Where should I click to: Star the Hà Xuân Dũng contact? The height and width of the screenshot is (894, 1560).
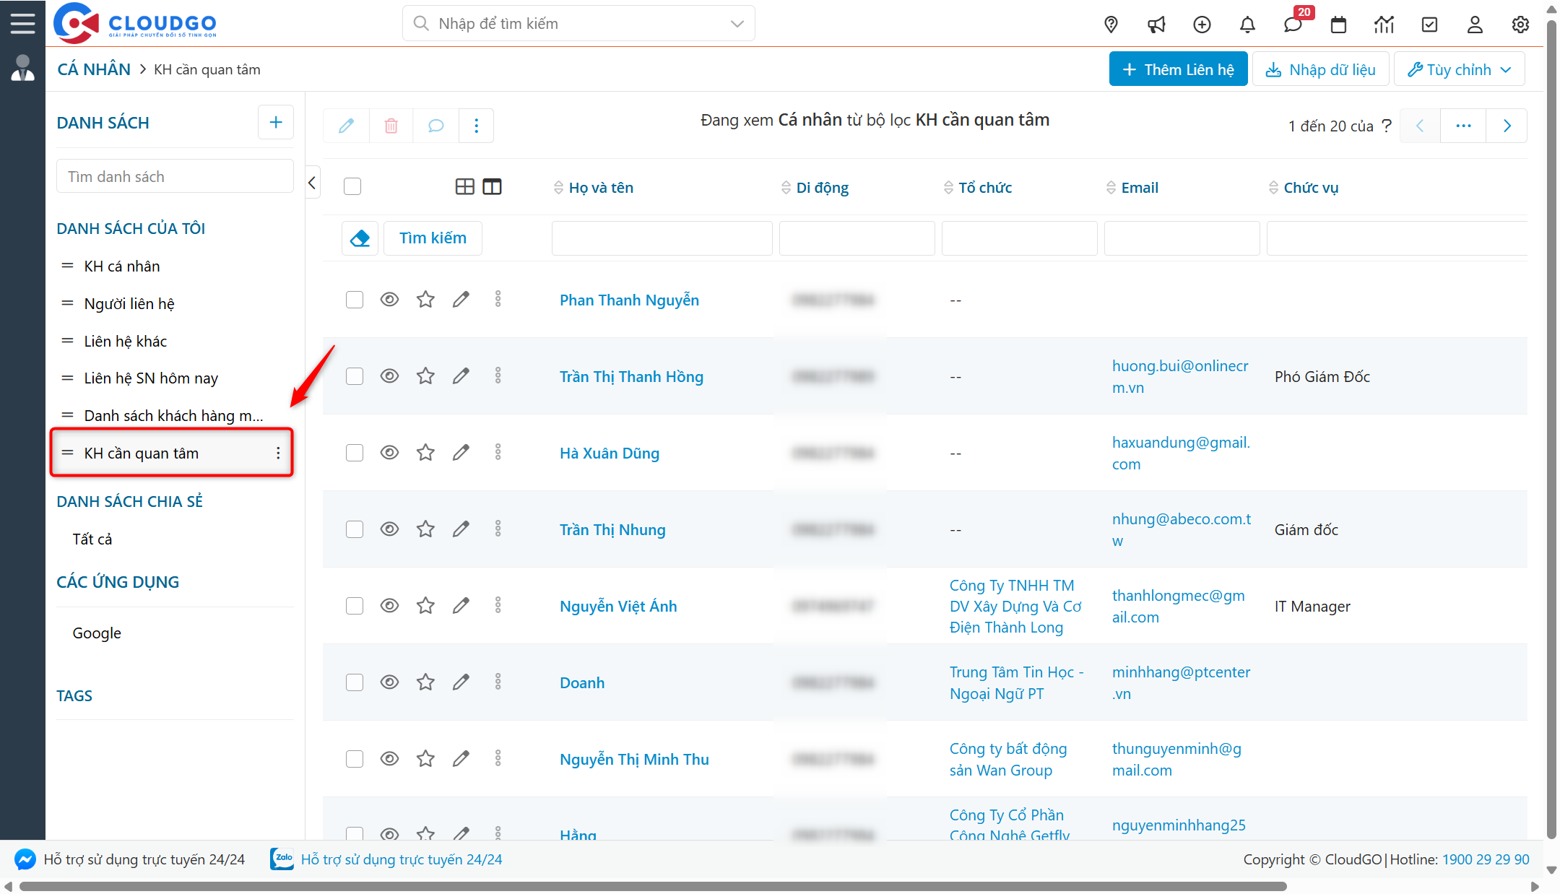coord(425,453)
